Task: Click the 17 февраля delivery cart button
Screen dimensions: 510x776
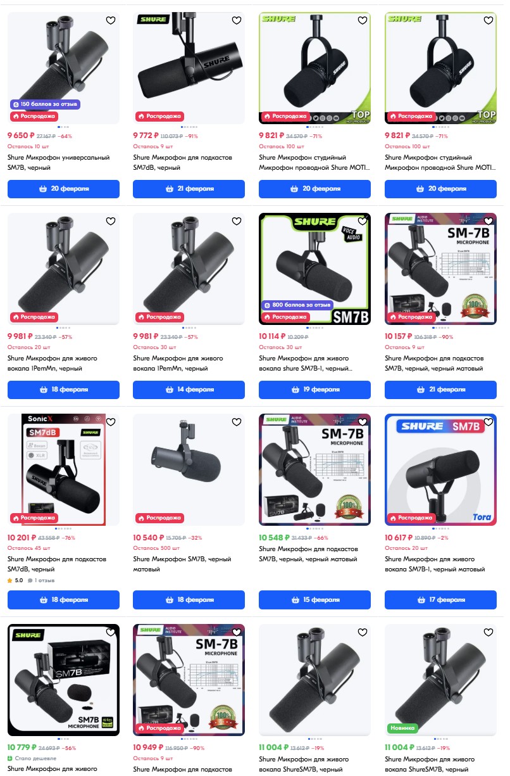Action: [440, 600]
